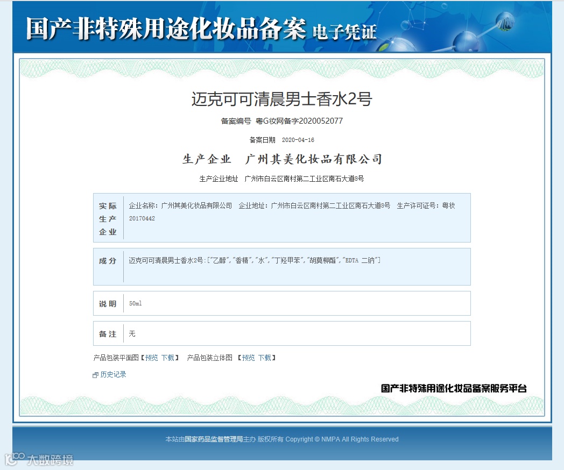Preview the 产品包装平面图 flat packaging image
Screen dimensions: 564x470
coord(151,358)
